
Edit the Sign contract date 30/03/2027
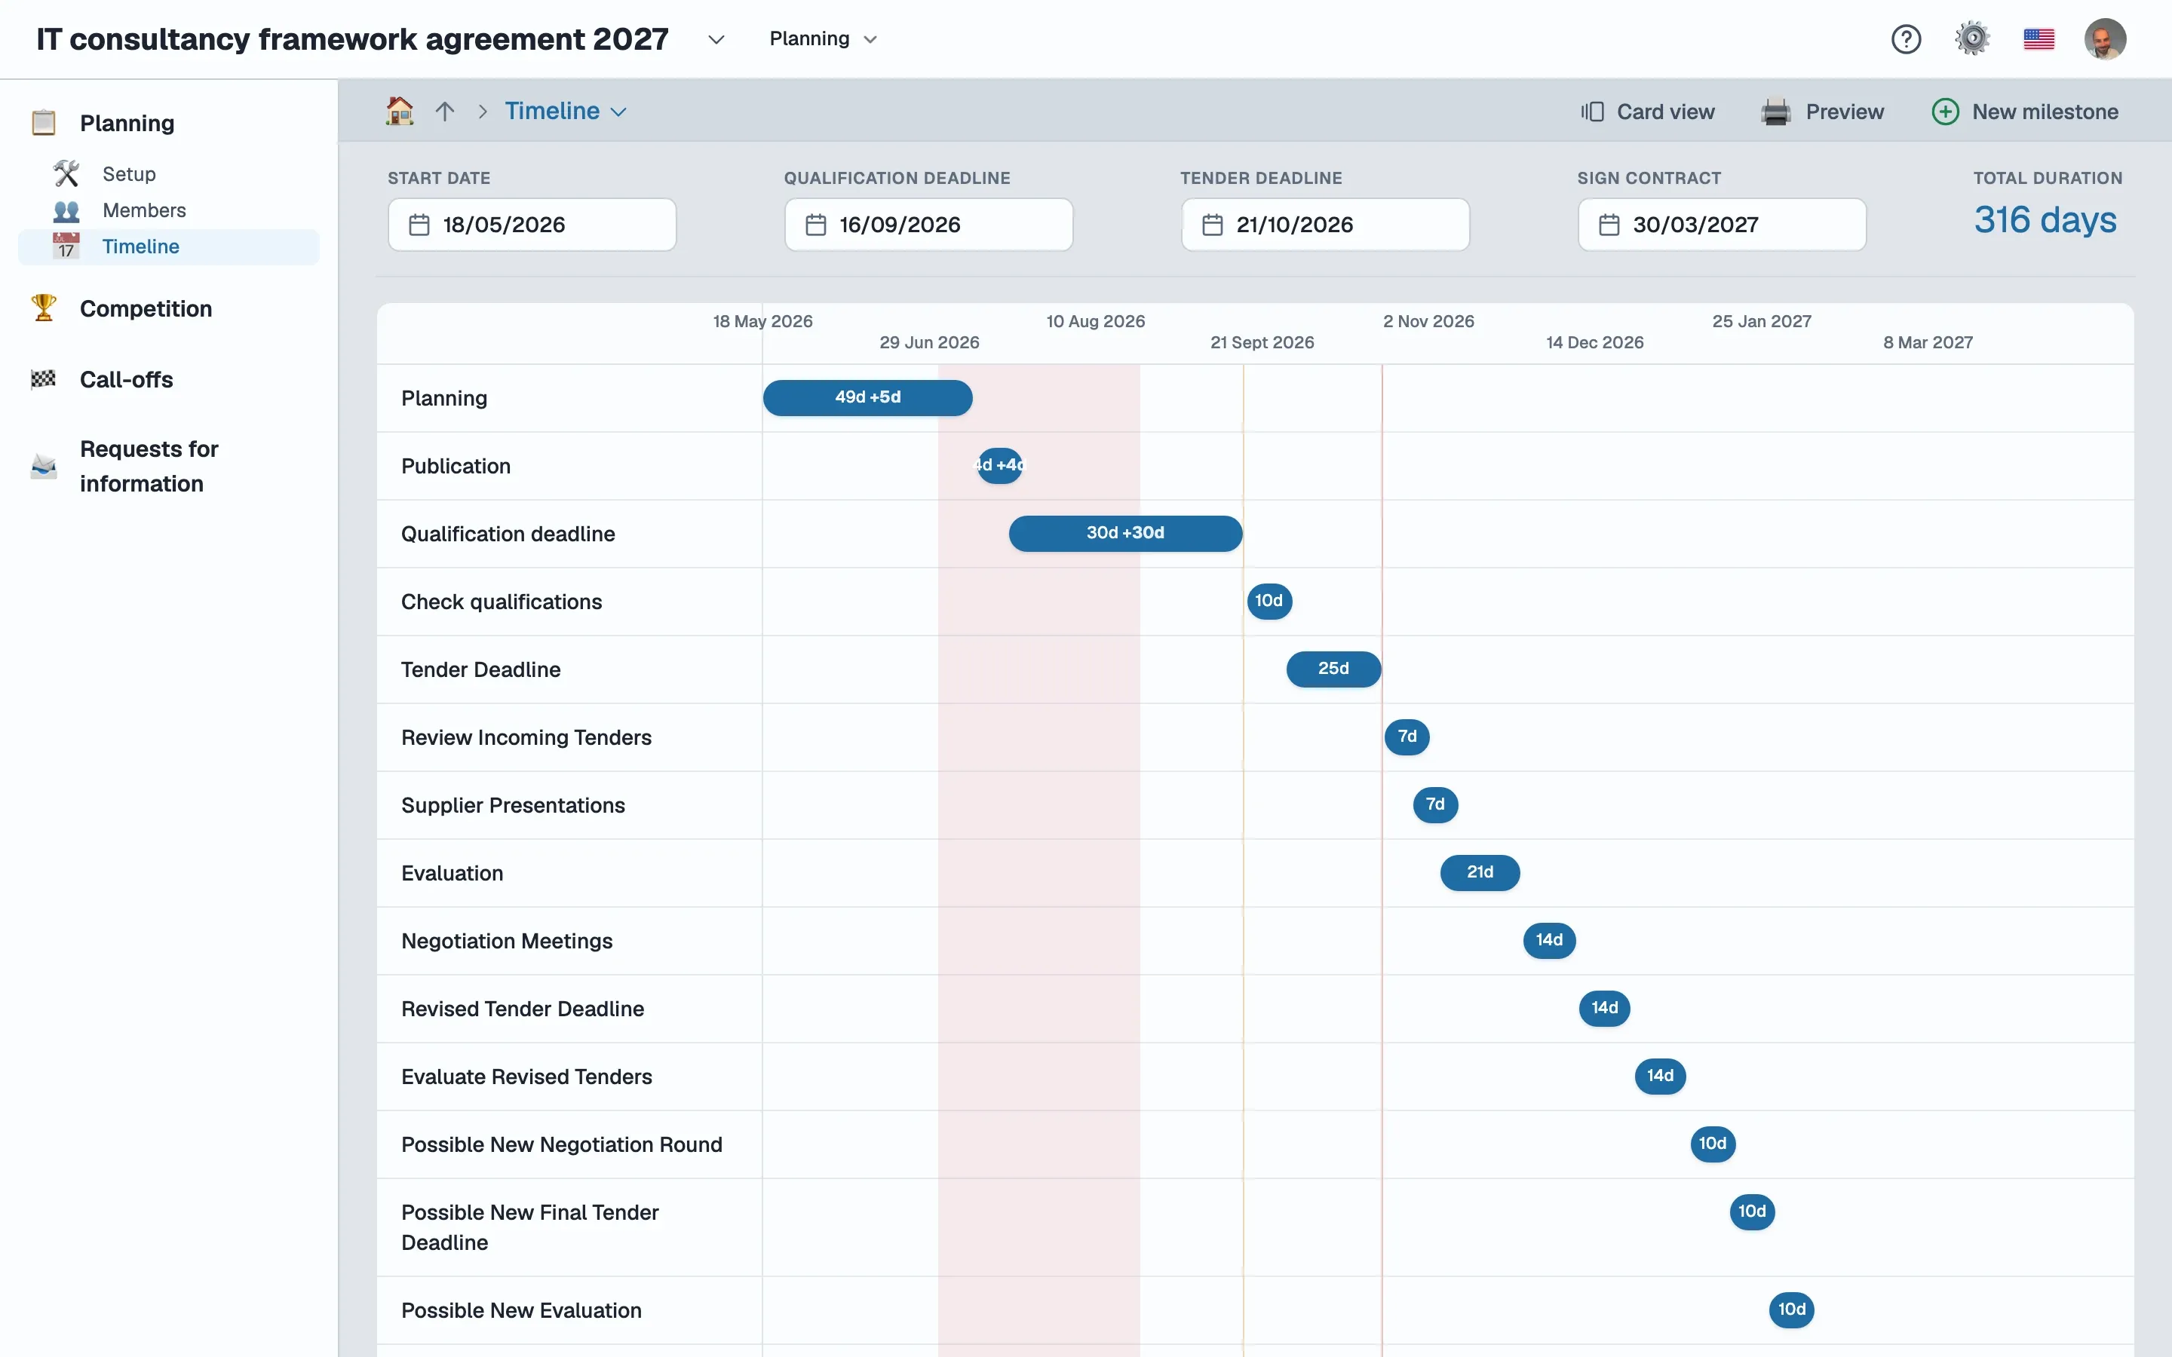tap(1722, 225)
